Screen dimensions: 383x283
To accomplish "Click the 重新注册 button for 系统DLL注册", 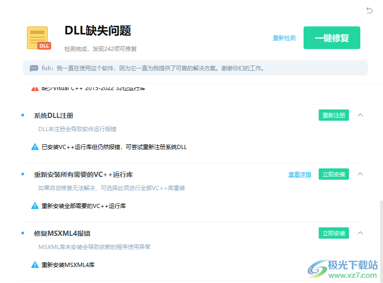I will pos(333,115).
